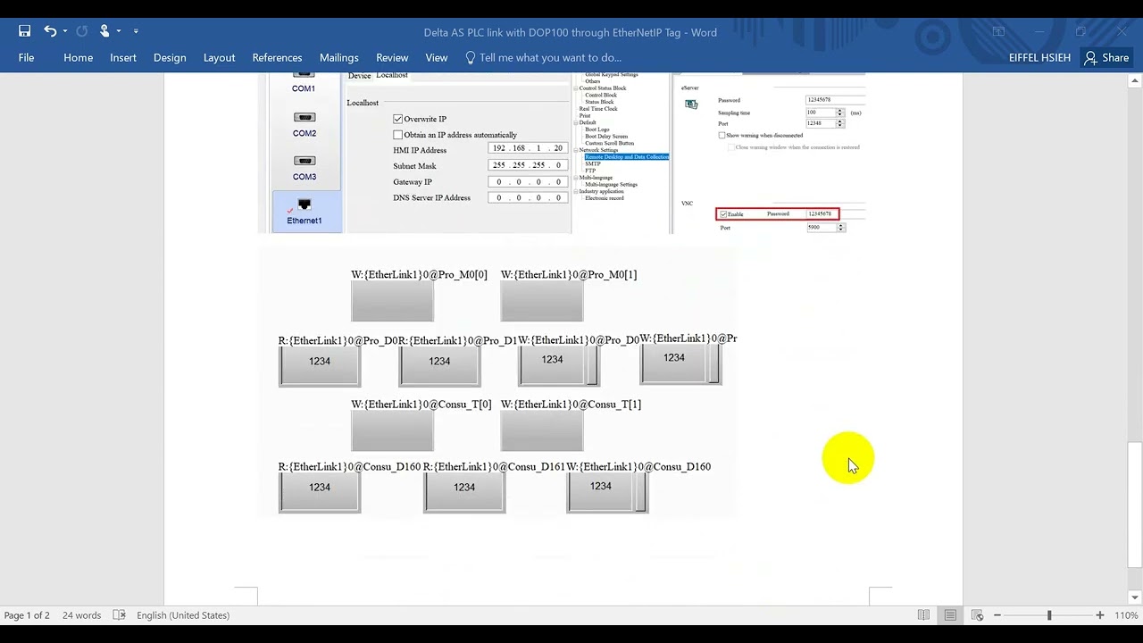Click the DNS Server IP Address field

528,197
